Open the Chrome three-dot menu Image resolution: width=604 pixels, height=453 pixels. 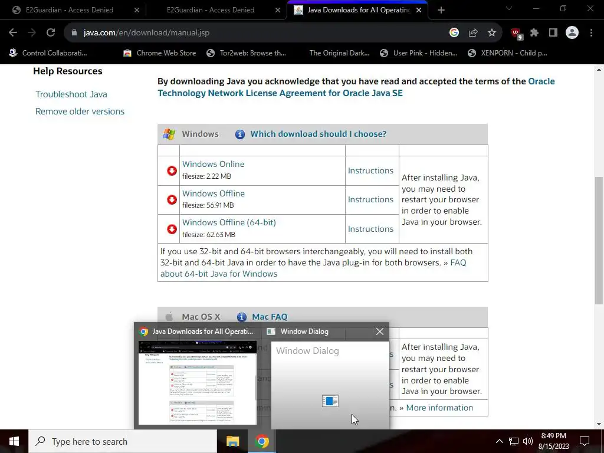coord(591,33)
